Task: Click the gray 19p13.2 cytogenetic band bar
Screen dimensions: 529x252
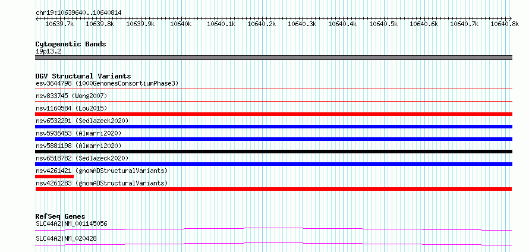Action: (273, 58)
